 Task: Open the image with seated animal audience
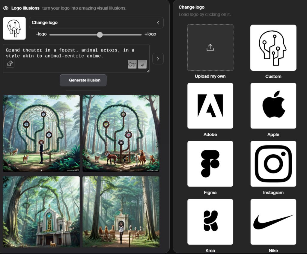[x=121, y=212]
